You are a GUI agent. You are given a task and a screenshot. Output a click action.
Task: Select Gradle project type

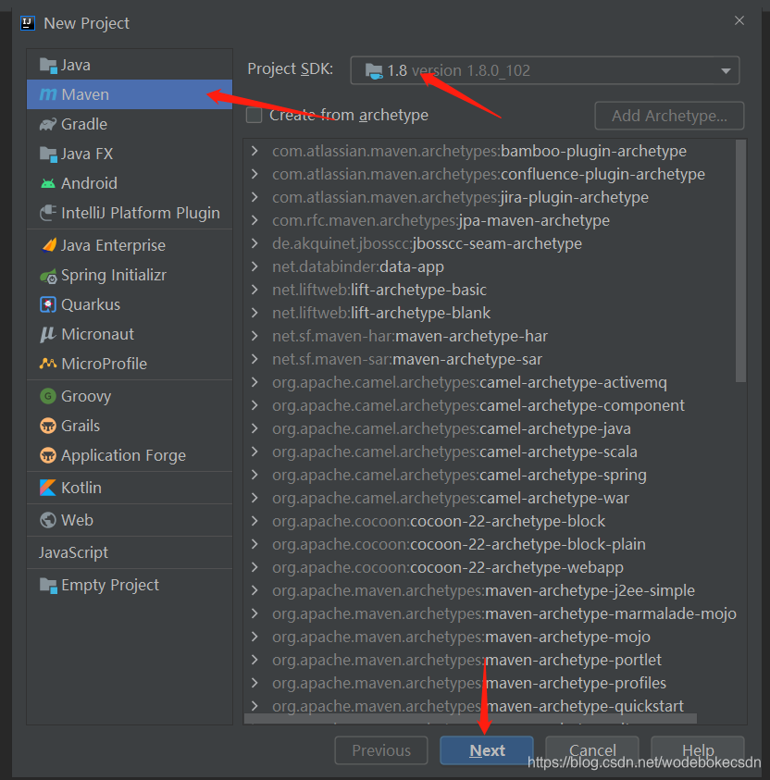pos(130,124)
